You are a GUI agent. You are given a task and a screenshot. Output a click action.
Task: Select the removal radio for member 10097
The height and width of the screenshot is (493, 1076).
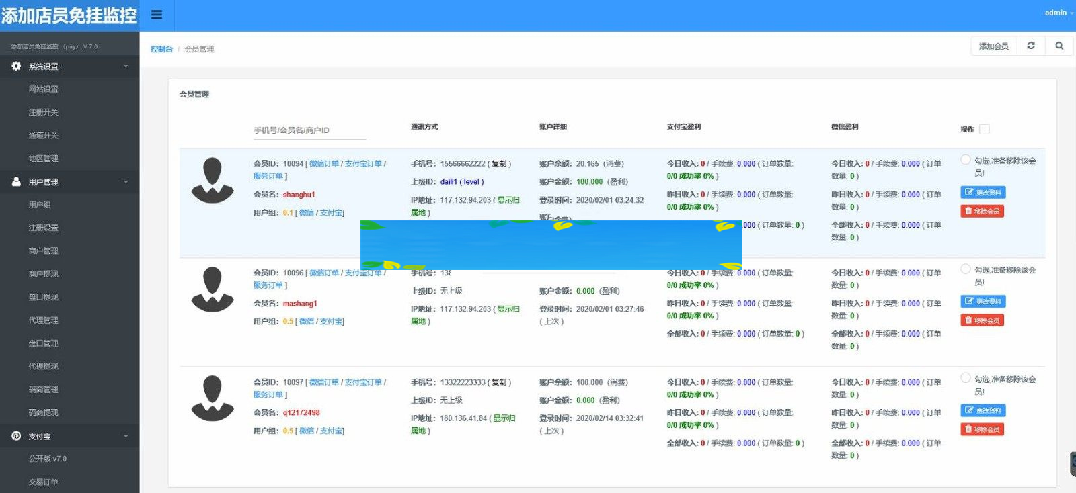point(966,378)
